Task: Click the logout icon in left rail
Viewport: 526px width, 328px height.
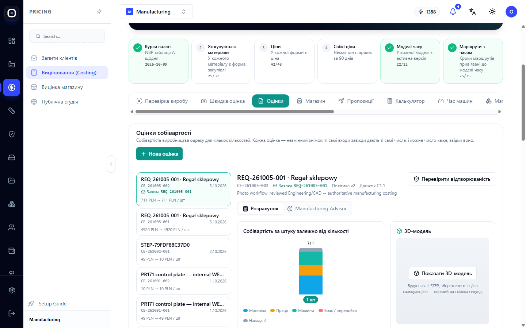Action: coord(12,313)
